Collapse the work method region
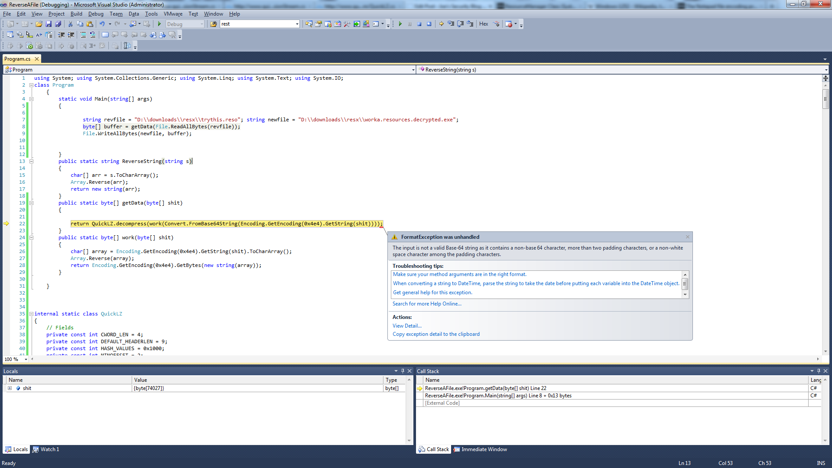 point(31,237)
